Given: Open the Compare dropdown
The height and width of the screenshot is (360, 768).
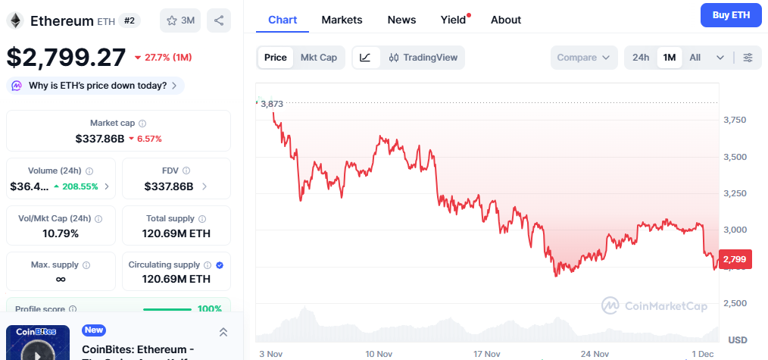Looking at the screenshot, I should point(587,58).
